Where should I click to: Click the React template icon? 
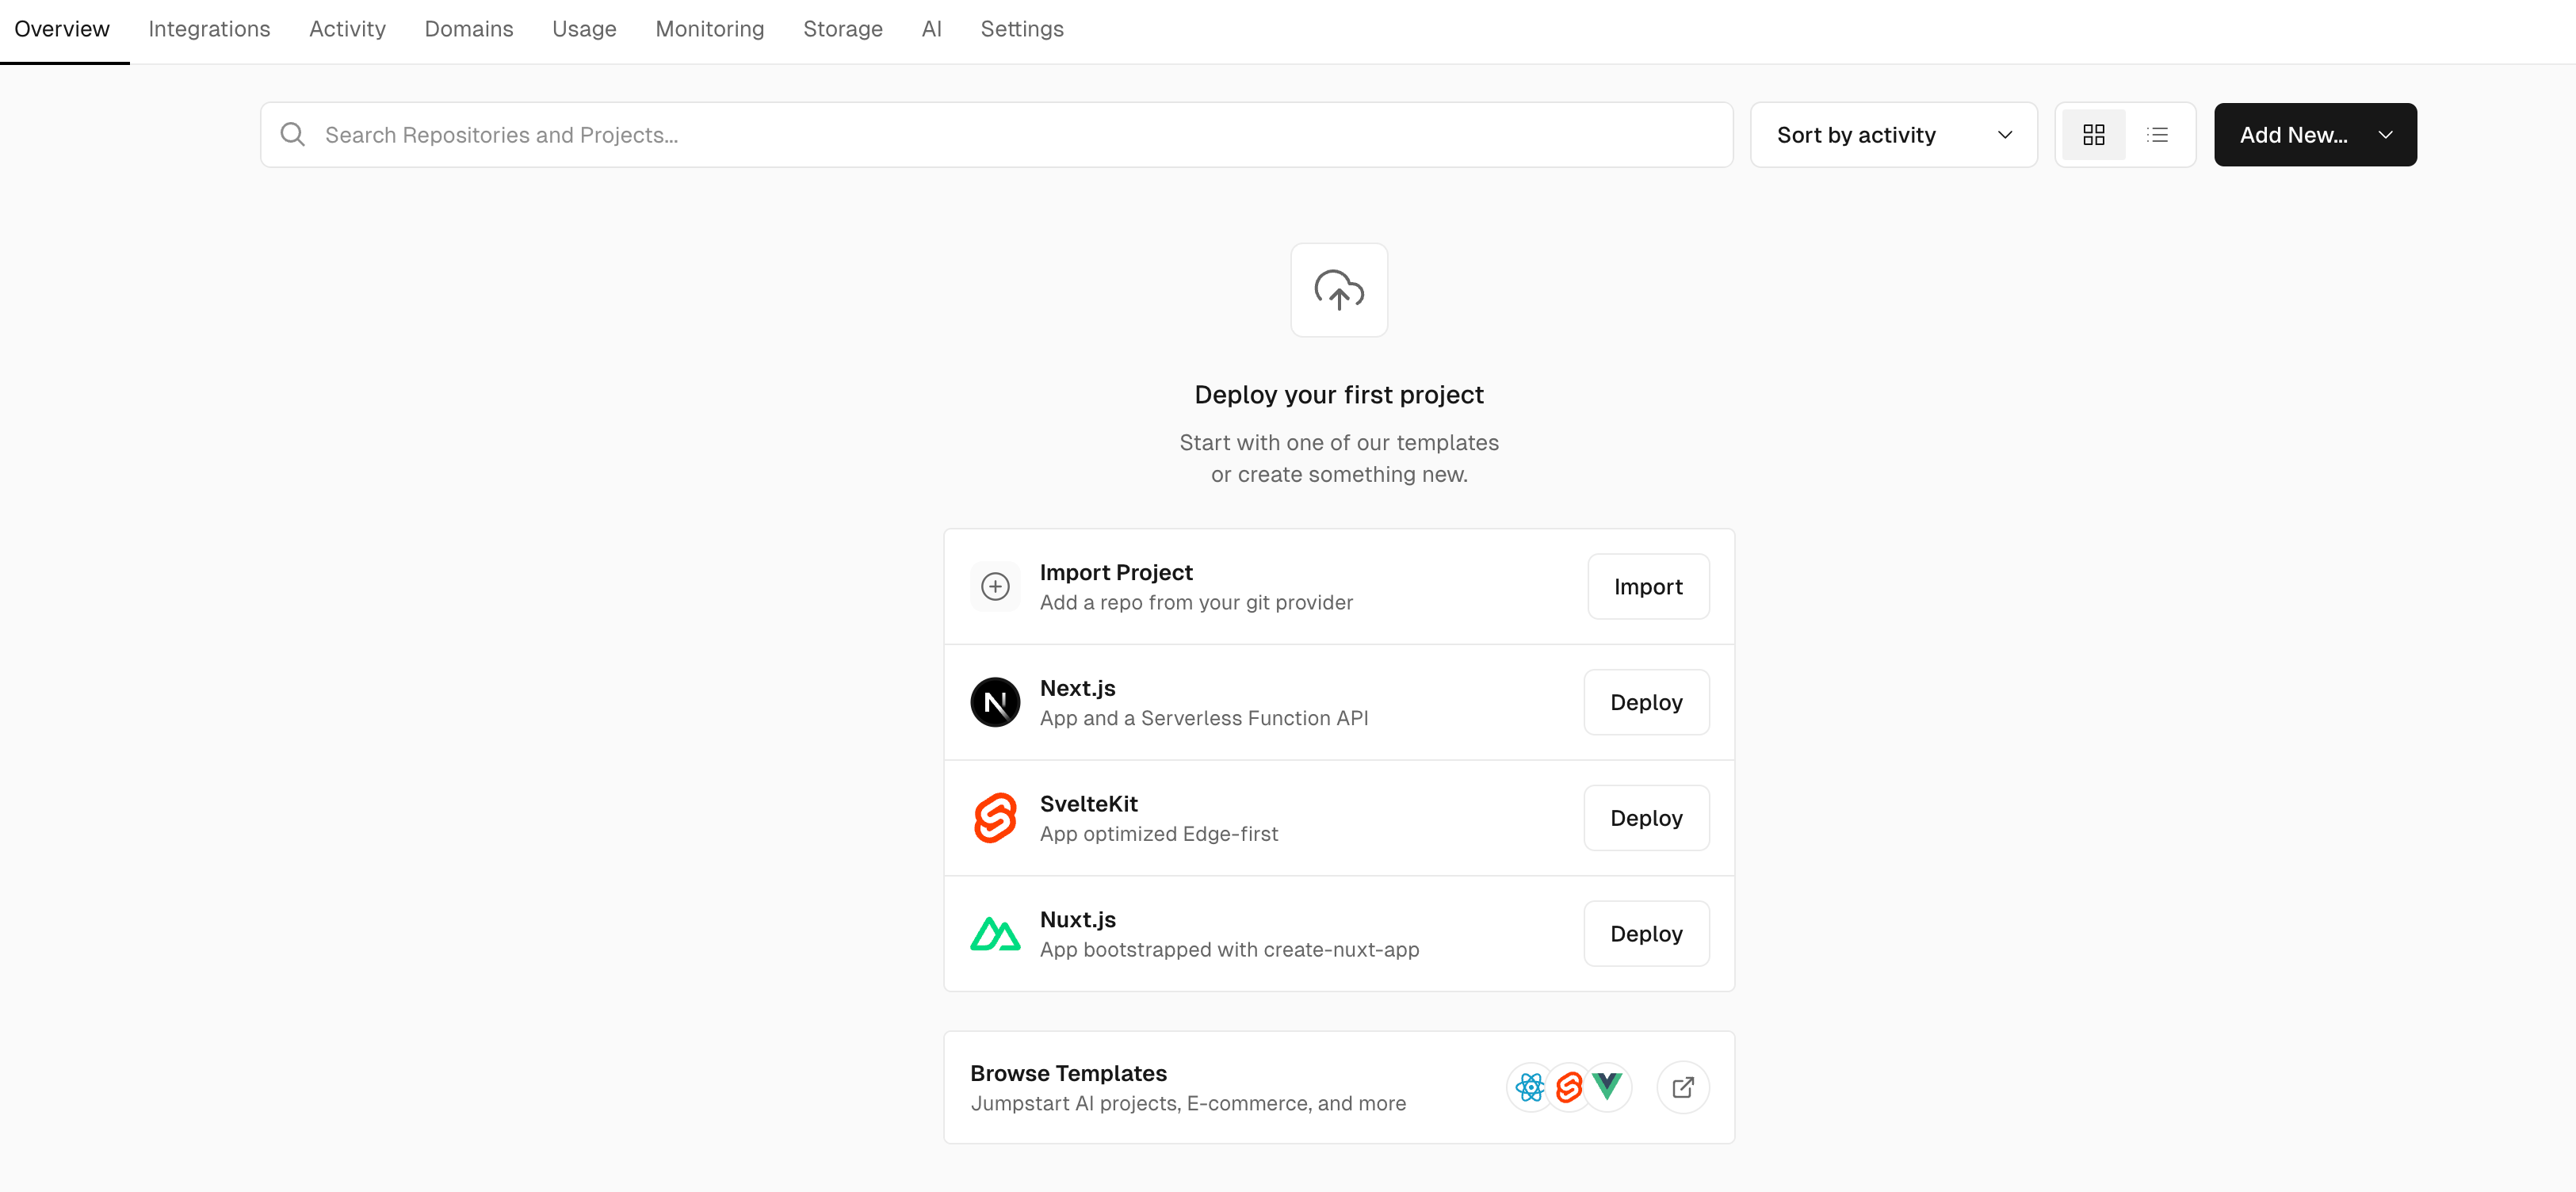click(1530, 1087)
